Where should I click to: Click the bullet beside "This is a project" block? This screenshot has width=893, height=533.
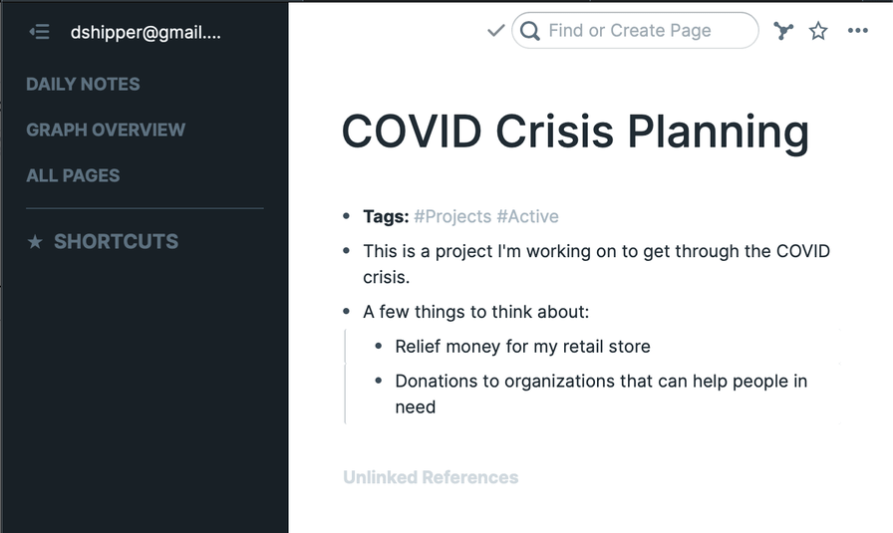346,251
